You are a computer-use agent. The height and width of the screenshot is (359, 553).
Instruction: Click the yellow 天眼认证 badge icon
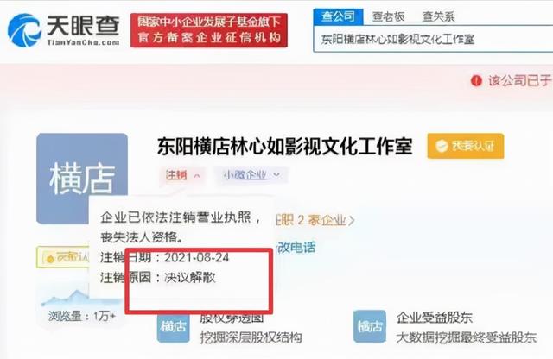click(50, 259)
